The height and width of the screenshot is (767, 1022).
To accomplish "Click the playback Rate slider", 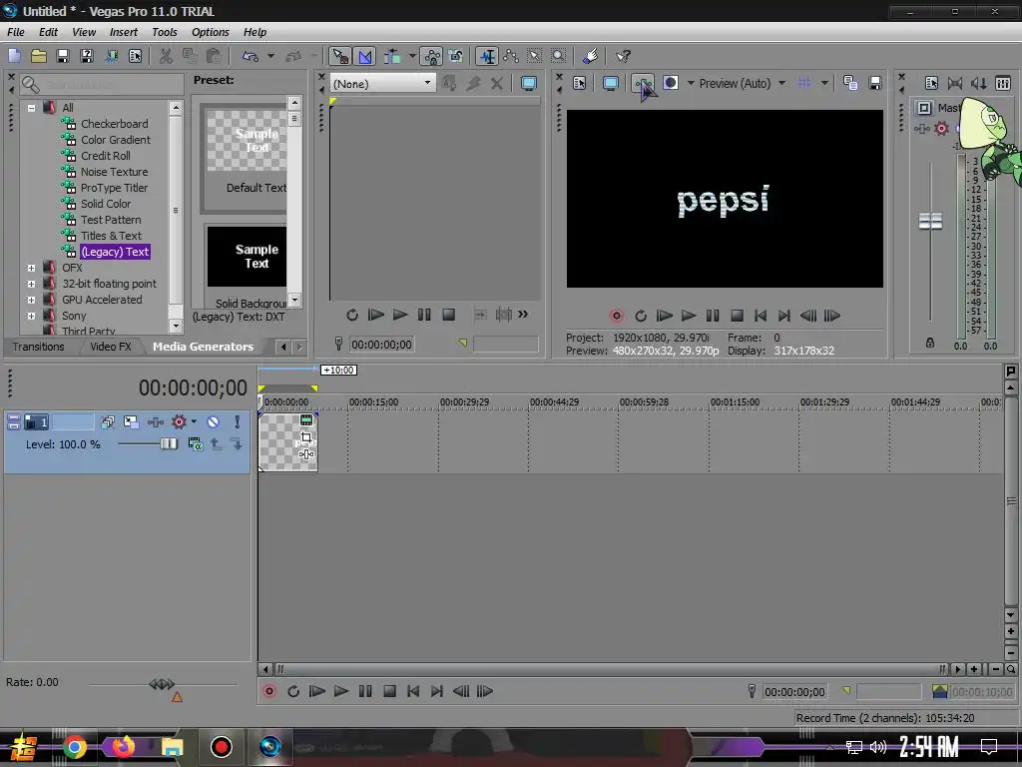I will pos(163,684).
